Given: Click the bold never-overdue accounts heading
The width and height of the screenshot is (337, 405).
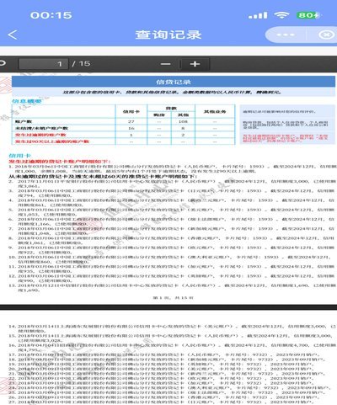Looking at the screenshot, I should pos(103,176).
